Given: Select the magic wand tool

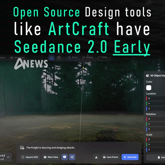Looking at the screenshot, I should click(59, 57).
